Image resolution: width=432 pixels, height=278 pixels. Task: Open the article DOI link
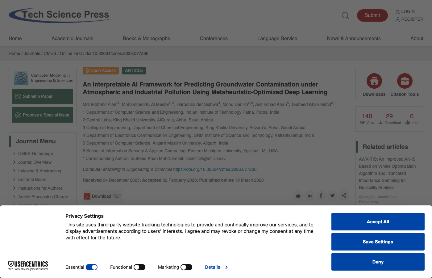tap(215, 169)
